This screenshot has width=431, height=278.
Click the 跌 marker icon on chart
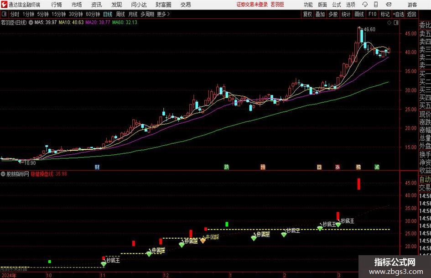point(227,167)
